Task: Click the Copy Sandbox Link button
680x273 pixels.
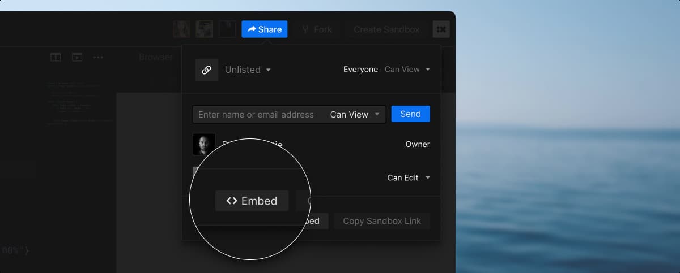Action: (x=381, y=221)
